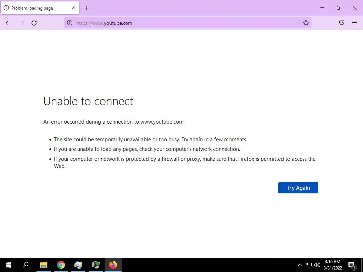Open the network status tray icon
The height and width of the screenshot is (272, 363).
tap(309, 265)
